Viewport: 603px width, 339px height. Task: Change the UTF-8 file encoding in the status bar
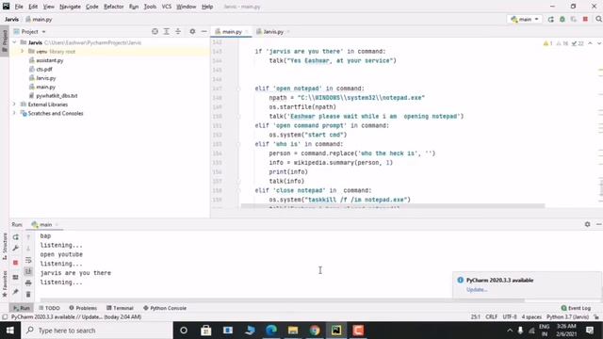[x=510, y=317]
